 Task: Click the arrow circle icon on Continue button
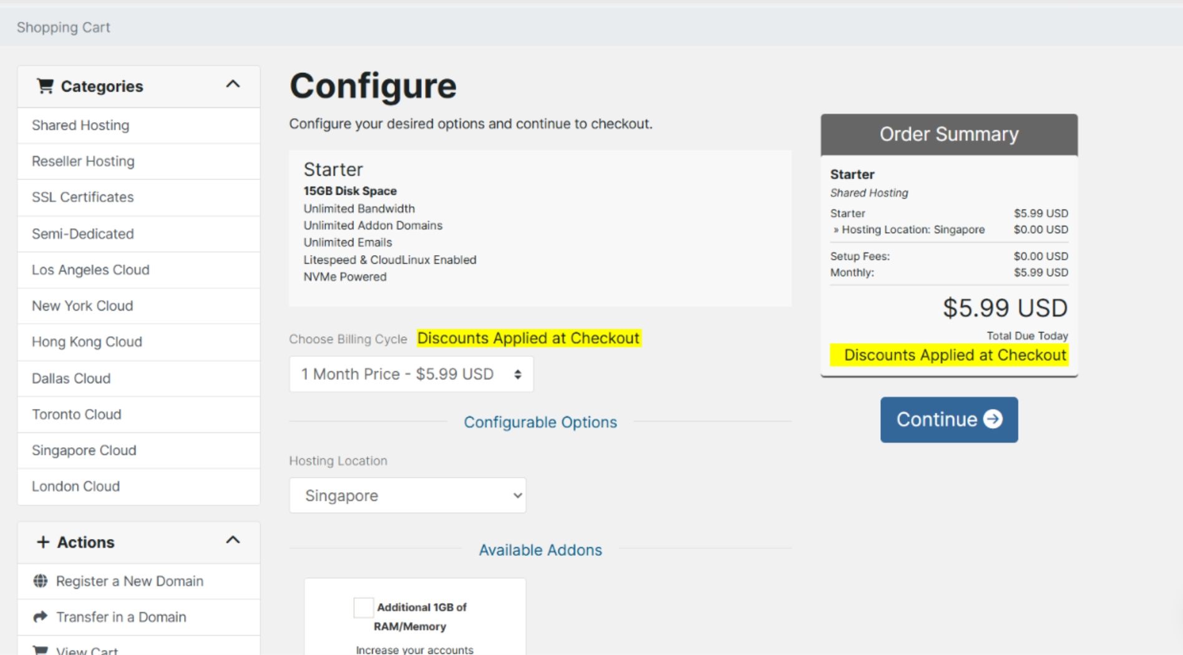[x=993, y=419]
